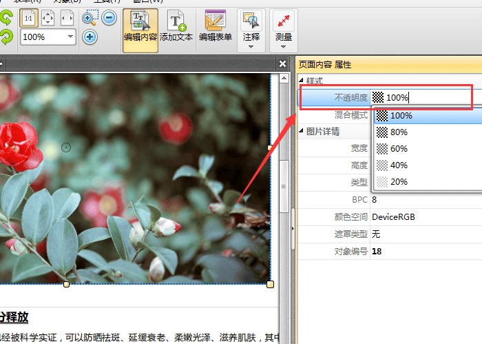The width and height of the screenshot is (482, 344).
Task: Open the 编辑表单 edit form tool
Action: coord(215,26)
